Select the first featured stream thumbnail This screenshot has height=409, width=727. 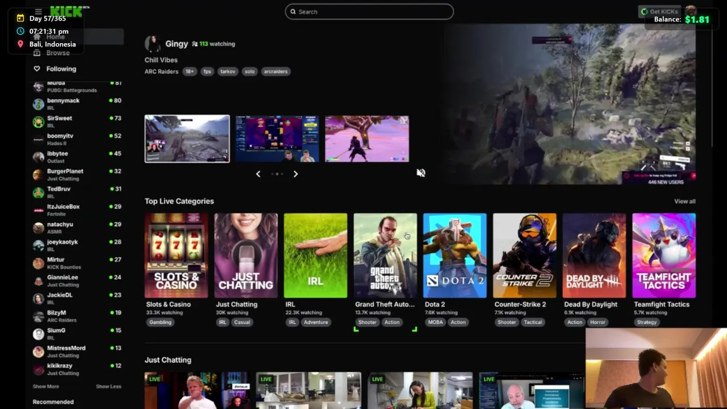point(187,139)
